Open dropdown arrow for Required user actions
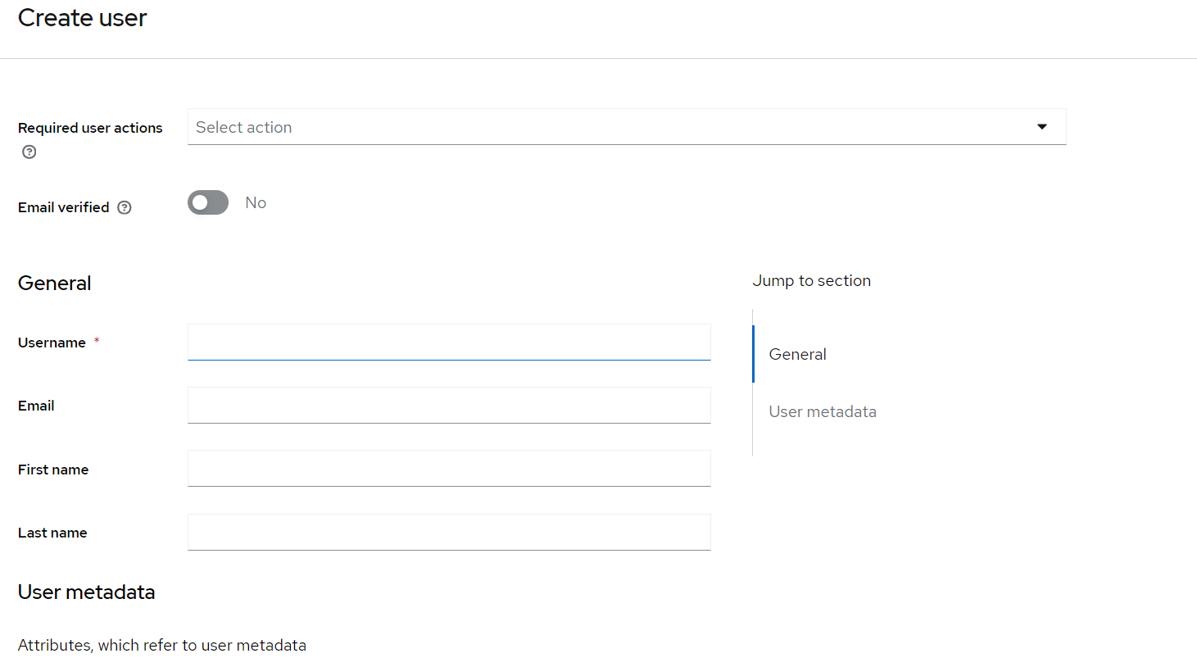The width and height of the screenshot is (1197, 658). 1042,127
